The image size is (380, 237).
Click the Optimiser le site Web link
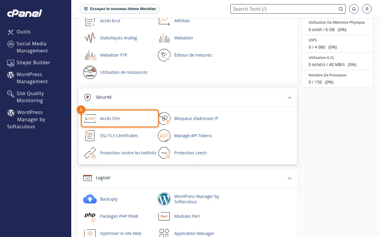click(121, 233)
